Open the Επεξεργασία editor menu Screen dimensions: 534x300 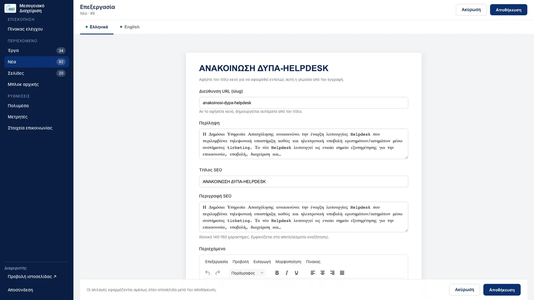tap(217, 262)
